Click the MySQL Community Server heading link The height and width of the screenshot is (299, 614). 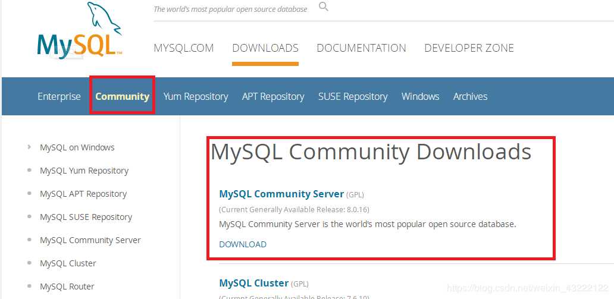[x=281, y=194]
